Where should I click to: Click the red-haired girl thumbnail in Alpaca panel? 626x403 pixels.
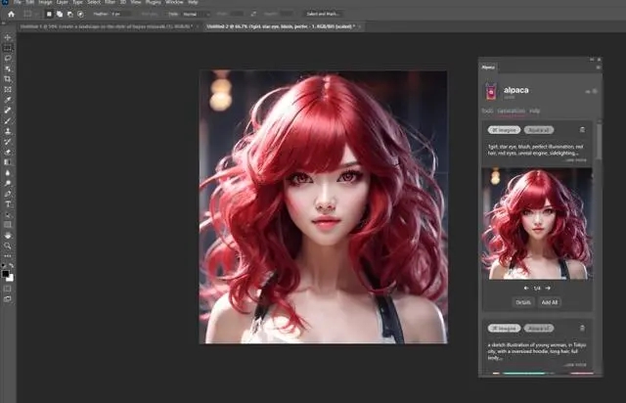click(537, 224)
